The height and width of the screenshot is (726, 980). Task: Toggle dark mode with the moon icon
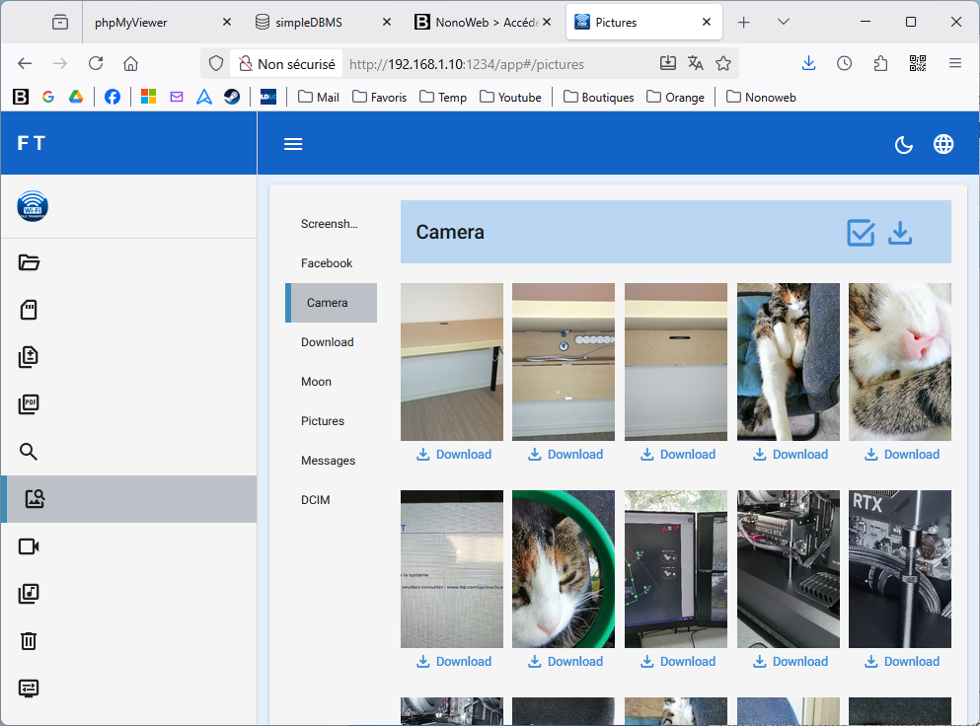click(903, 144)
